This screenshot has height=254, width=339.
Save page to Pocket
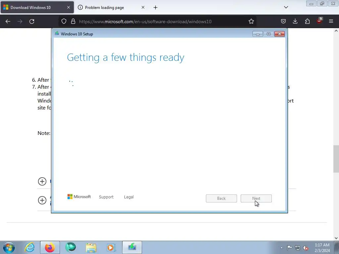[283, 21]
